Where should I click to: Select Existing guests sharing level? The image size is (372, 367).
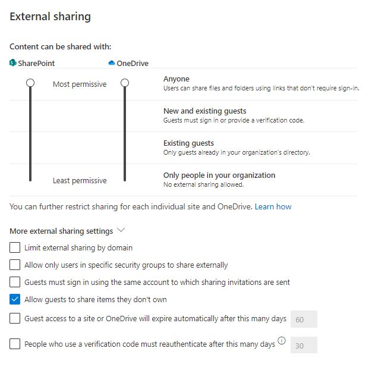188,143
